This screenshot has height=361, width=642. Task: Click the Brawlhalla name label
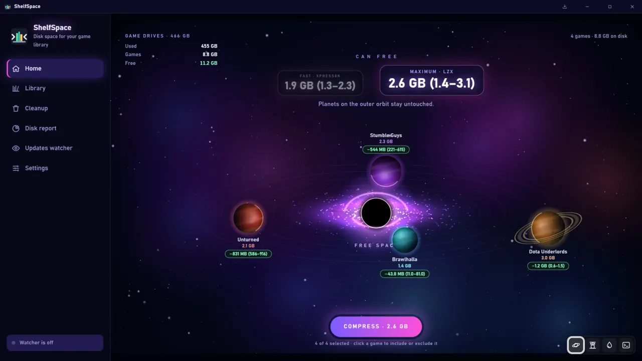pos(405,260)
